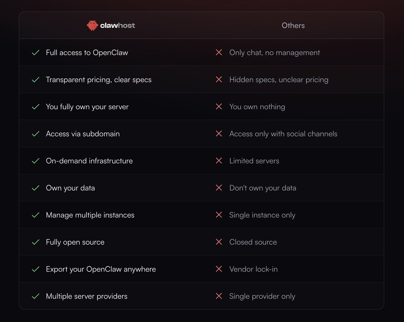The height and width of the screenshot is (322, 404).
Task: Click the checkmark beside Fully open source
Action: [36, 242]
